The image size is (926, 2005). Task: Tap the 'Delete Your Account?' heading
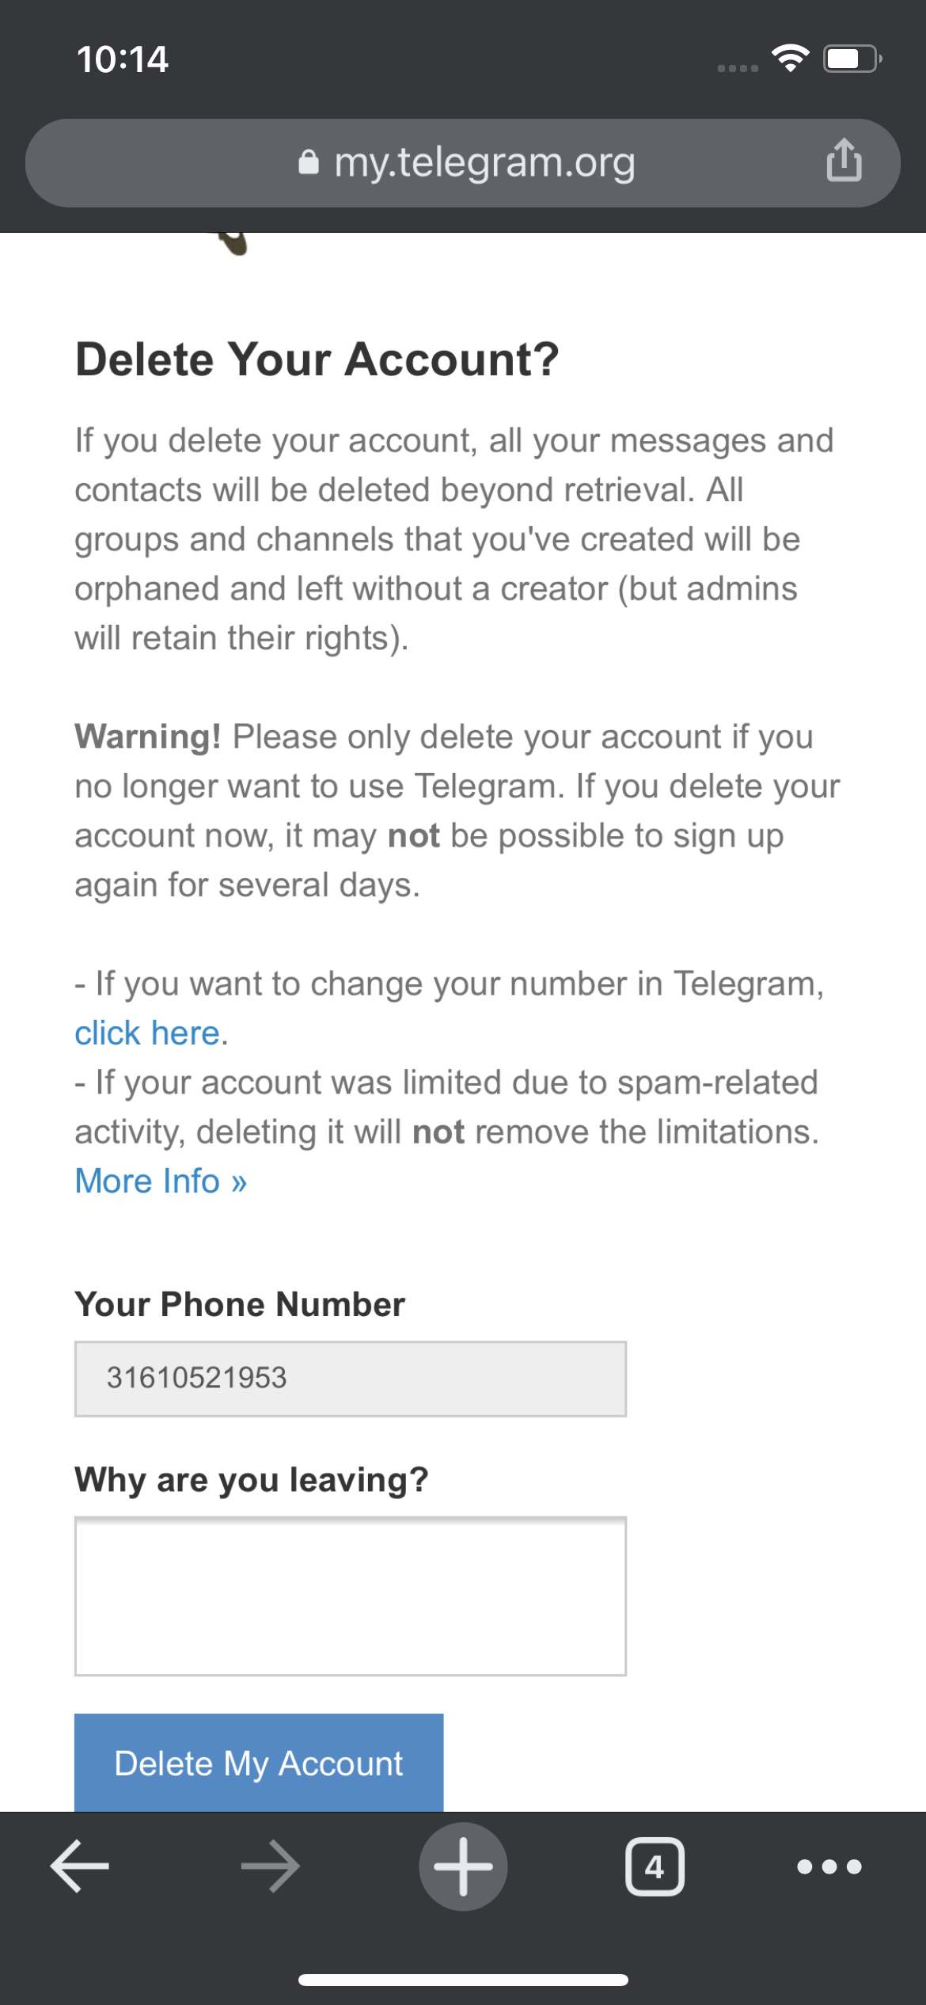coord(317,360)
